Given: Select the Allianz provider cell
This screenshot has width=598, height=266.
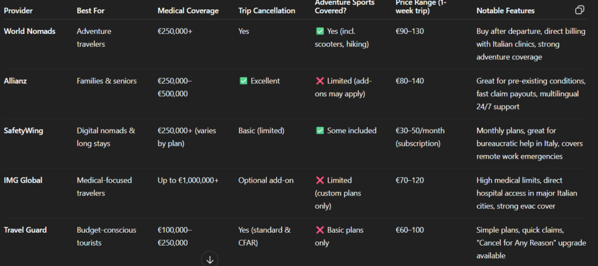Looking at the screenshot, I should coord(15,80).
